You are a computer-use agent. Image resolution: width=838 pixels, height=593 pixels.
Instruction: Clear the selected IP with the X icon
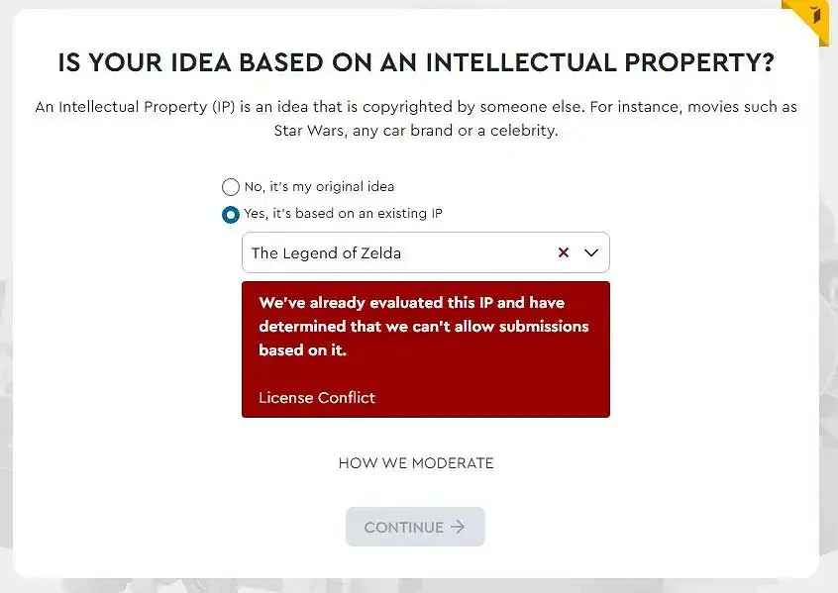(x=564, y=252)
